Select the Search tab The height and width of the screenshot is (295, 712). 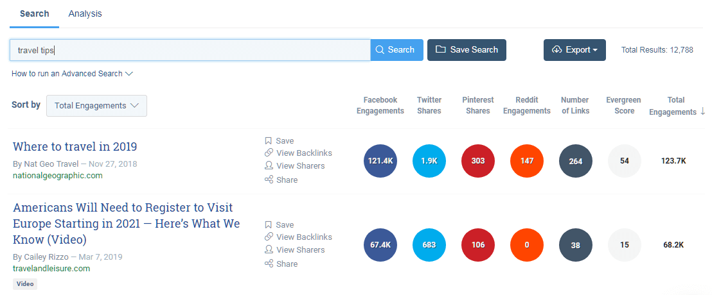click(34, 13)
